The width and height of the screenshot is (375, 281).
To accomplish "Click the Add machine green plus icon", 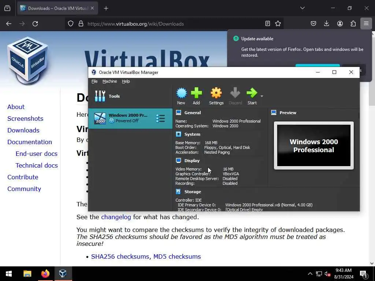I will 196,93.
